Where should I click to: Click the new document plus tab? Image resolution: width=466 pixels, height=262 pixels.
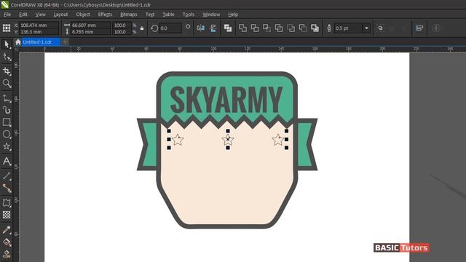click(65, 42)
